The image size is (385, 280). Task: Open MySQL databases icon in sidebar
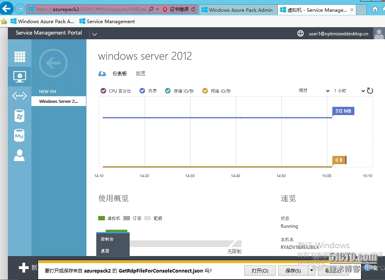[19, 135]
